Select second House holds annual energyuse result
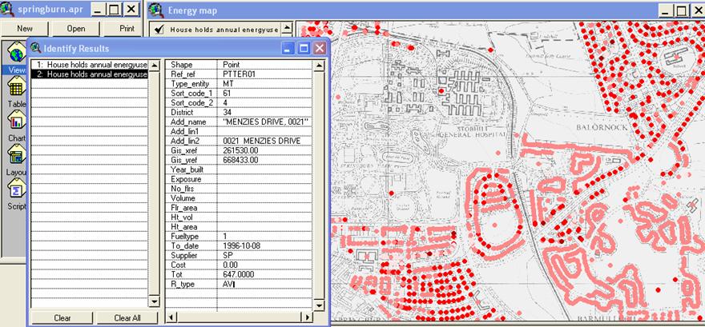Screen dimensions: 705x327 pyautogui.click(x=88, y=74)
